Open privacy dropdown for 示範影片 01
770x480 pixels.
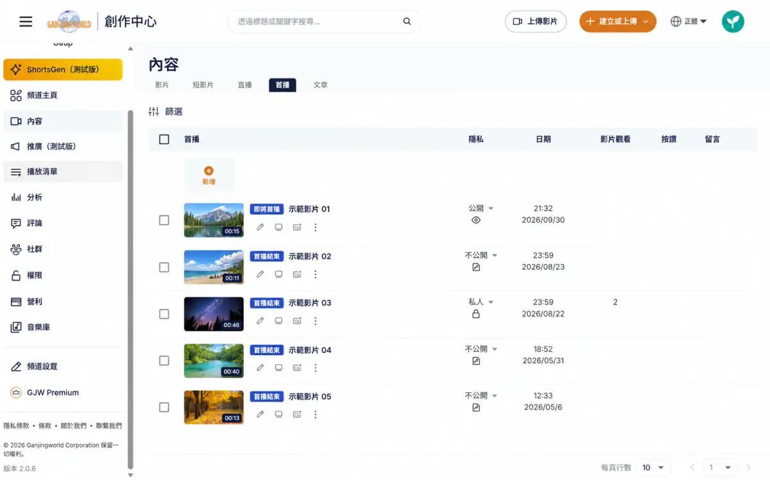click(481, 208)
